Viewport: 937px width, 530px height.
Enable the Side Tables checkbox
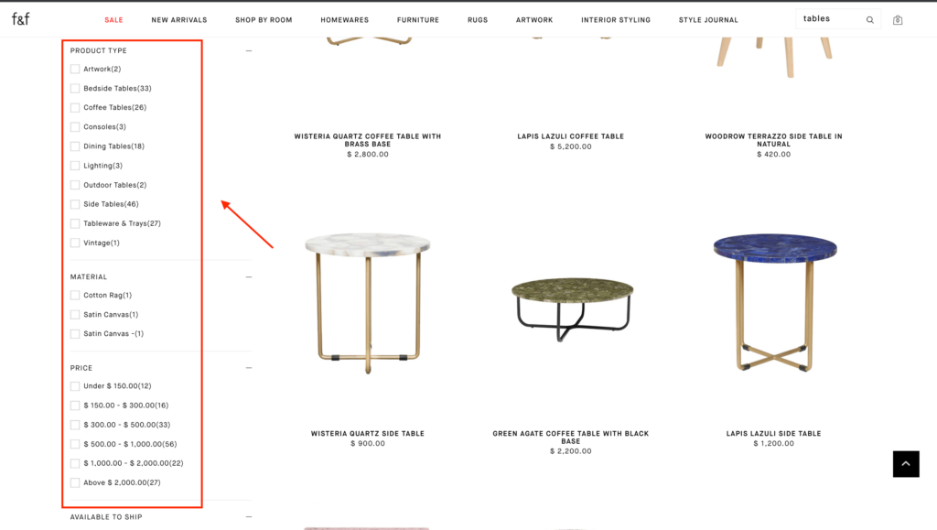coord(75,204)
